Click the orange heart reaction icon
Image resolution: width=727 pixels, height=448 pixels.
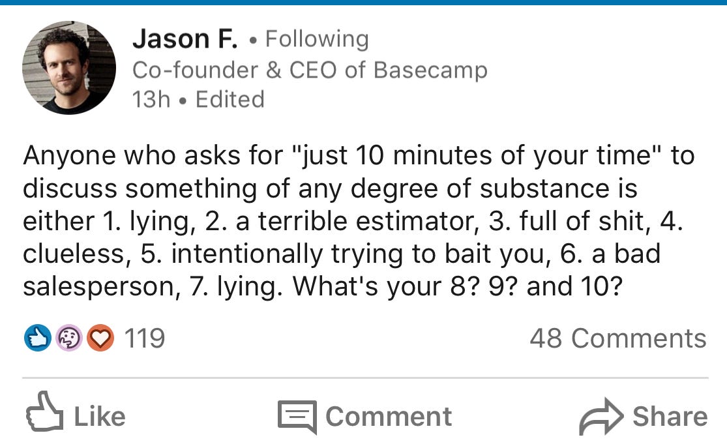point(100,338)
